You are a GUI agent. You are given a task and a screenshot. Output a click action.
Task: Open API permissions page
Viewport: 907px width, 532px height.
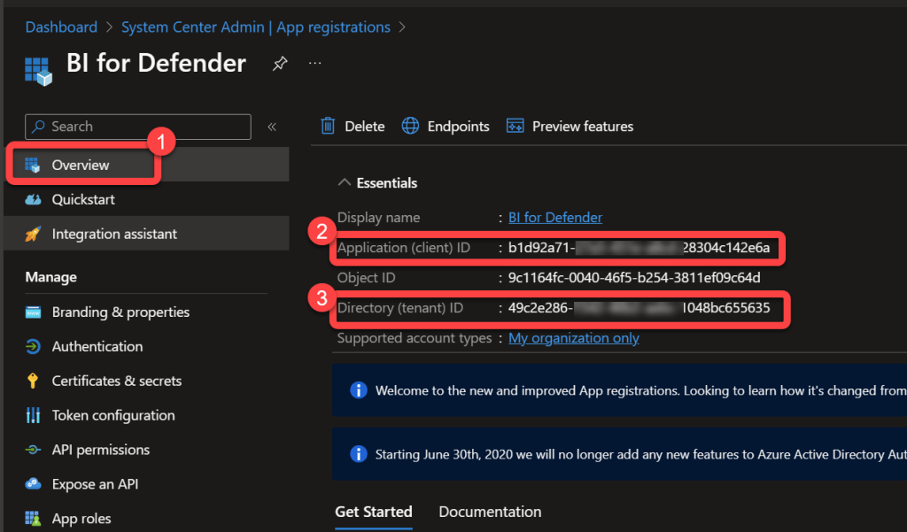100,451
